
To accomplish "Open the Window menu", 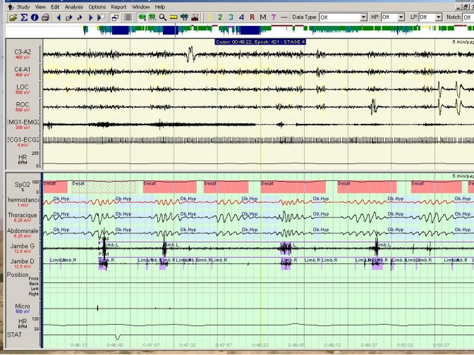I will coord(141,6).
